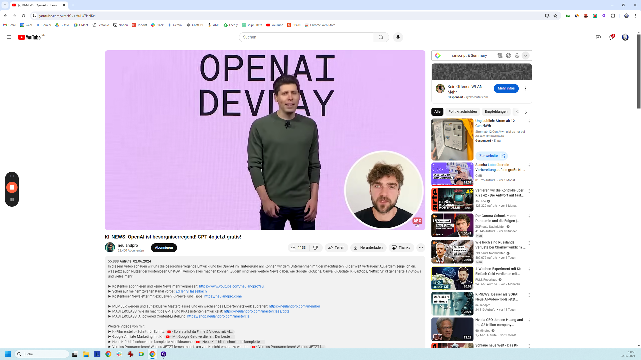Open menu for Sascha Lobo video
The image size is (641, 360).
(529, 165)
